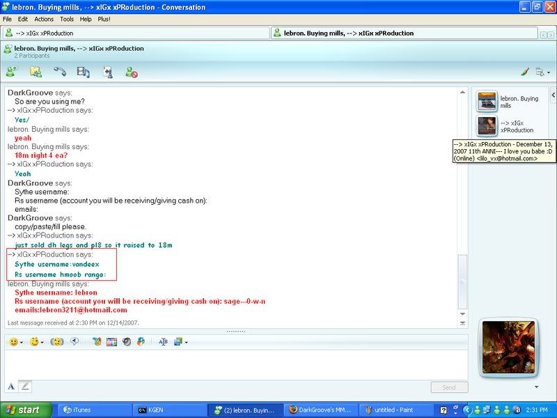Click lebron. Buying mills participant picture
This screenshot has height=418, width=557.
click(487, 101)
